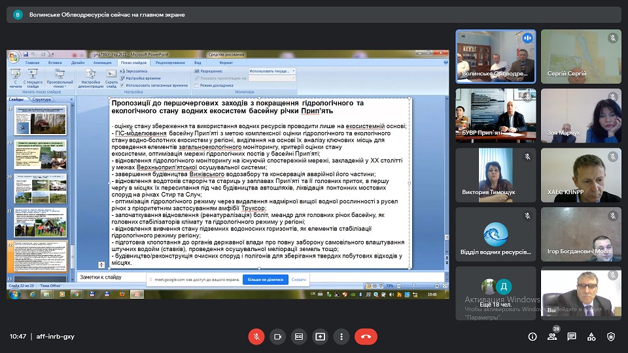The width and height of the screenshot is (628, 353).
Task: Turn on closed captions
Action: [x=299, y=337]
